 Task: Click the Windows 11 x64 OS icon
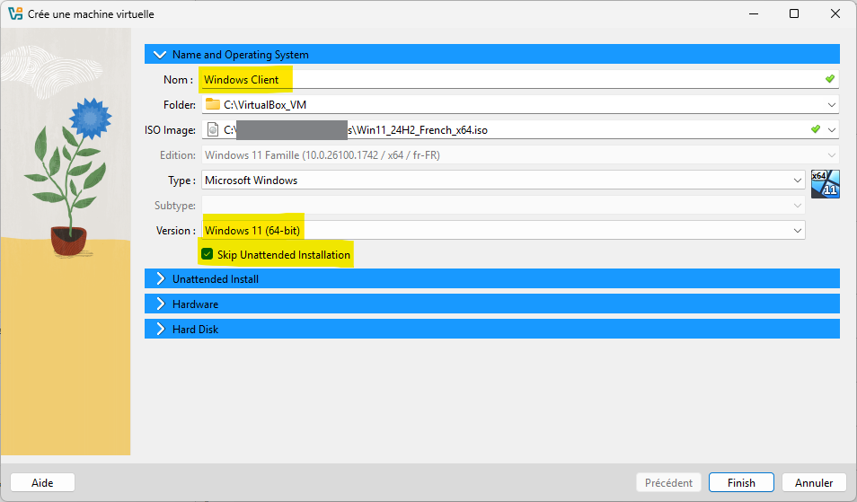click(x=826, y=183)
